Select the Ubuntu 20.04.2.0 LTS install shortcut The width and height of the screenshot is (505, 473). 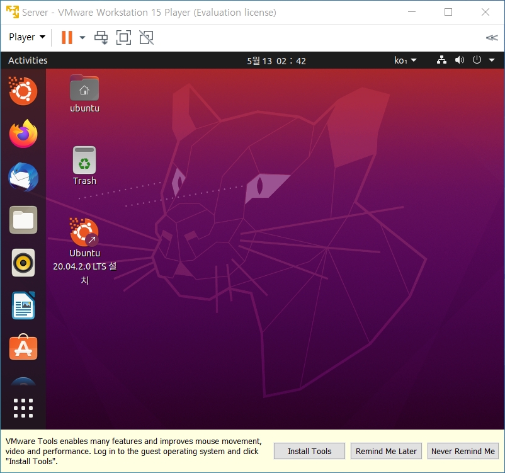click(x=85, y=251)
